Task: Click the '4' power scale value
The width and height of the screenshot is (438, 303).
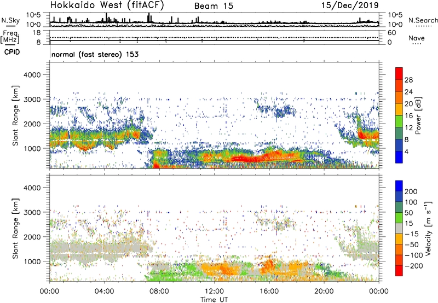Action: coord(406,151)
